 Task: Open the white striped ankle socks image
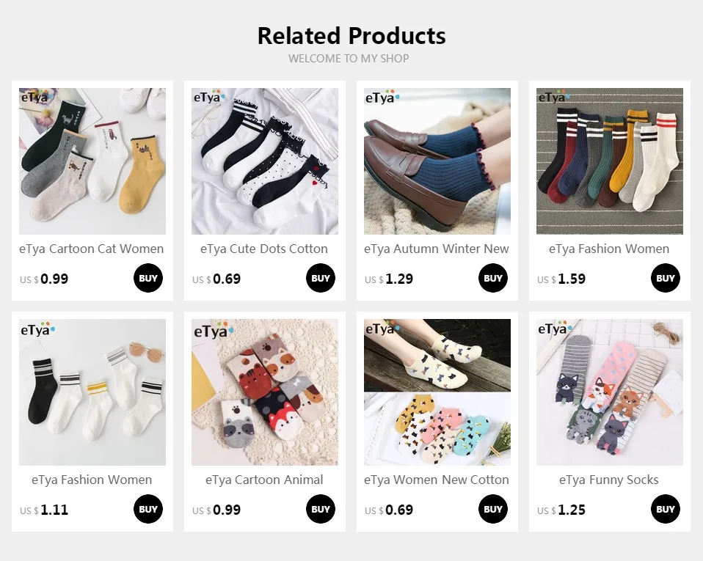point(92,392)
